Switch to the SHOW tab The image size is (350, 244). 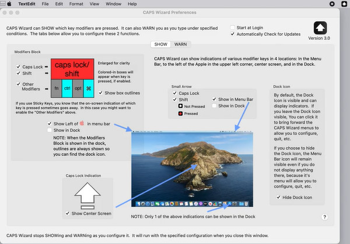pyautogui.click(x=161, y=44)
